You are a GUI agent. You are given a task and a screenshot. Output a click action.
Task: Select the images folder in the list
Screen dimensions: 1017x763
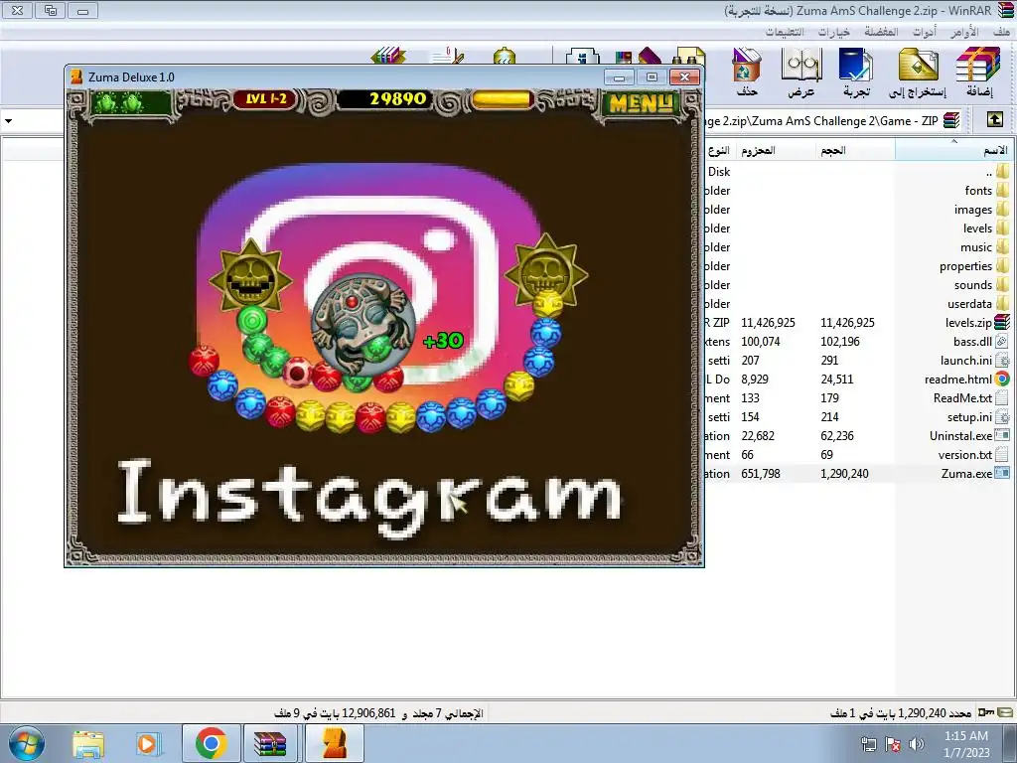[857, 210]
